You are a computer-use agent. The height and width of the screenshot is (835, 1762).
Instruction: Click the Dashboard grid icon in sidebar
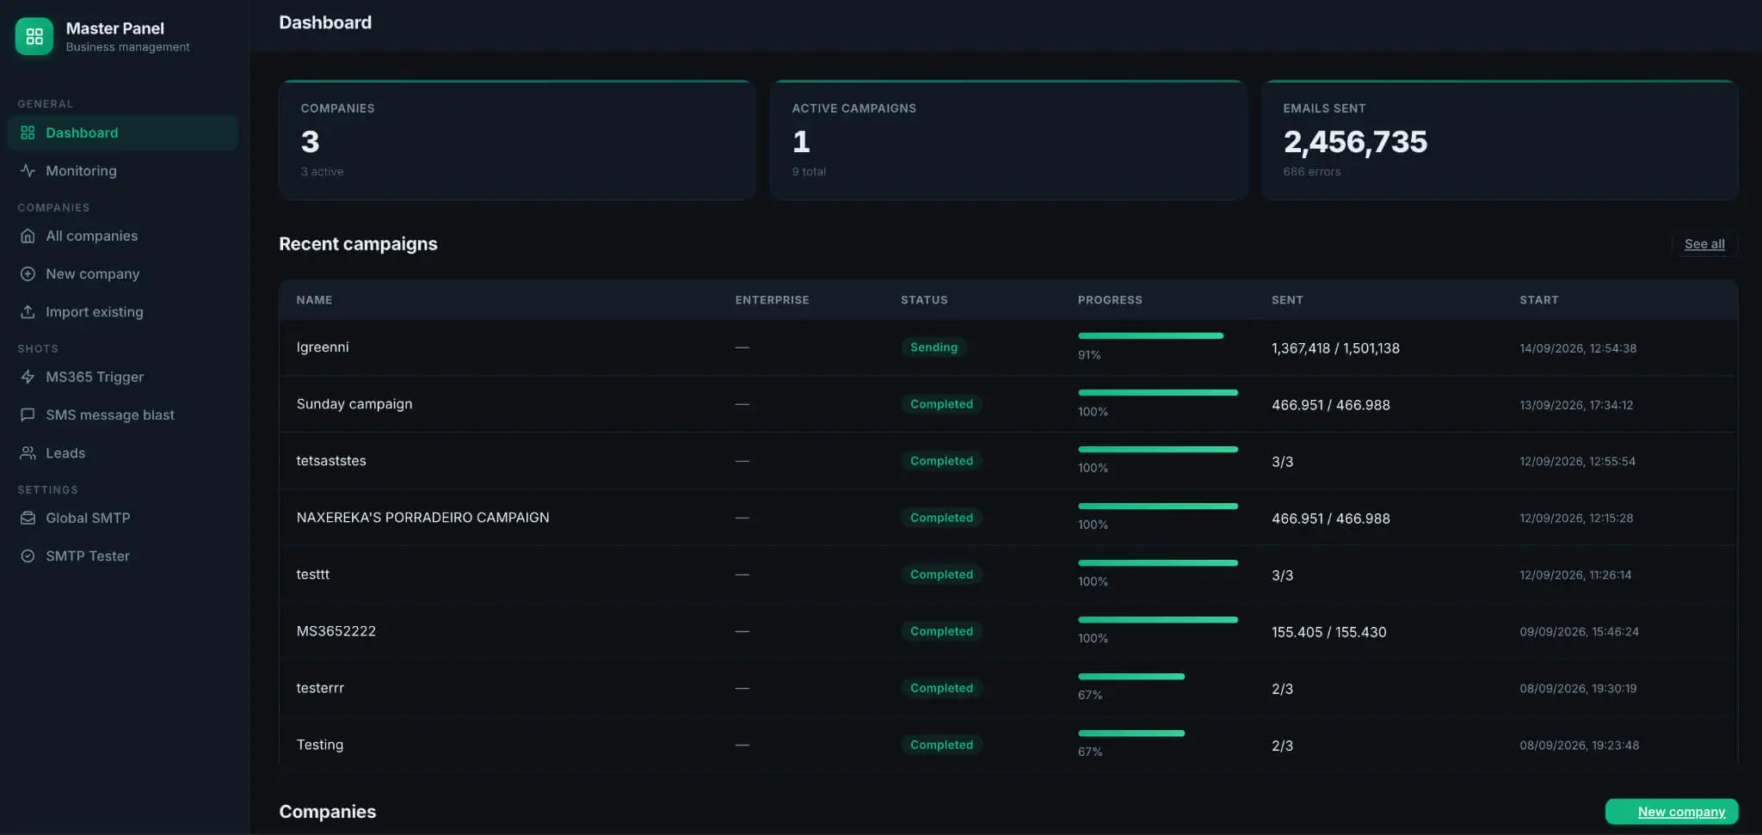point(28,132)
